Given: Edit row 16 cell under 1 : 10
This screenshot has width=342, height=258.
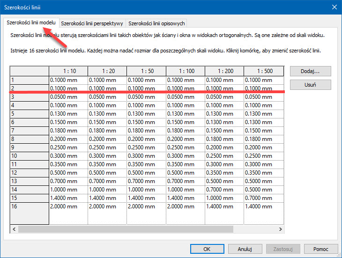Looking at the screenshot, I should pyautogui.click(x=68, y=206).
